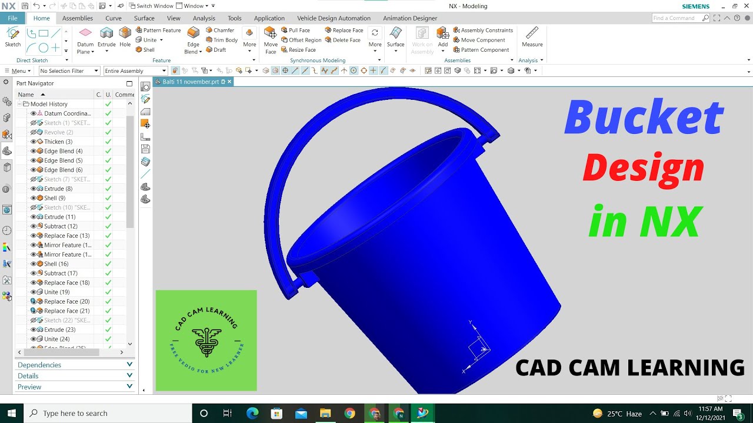Open Google Chrome from the taskbar
This screenshot has height=423, width=753.
(x=349, y=413)
